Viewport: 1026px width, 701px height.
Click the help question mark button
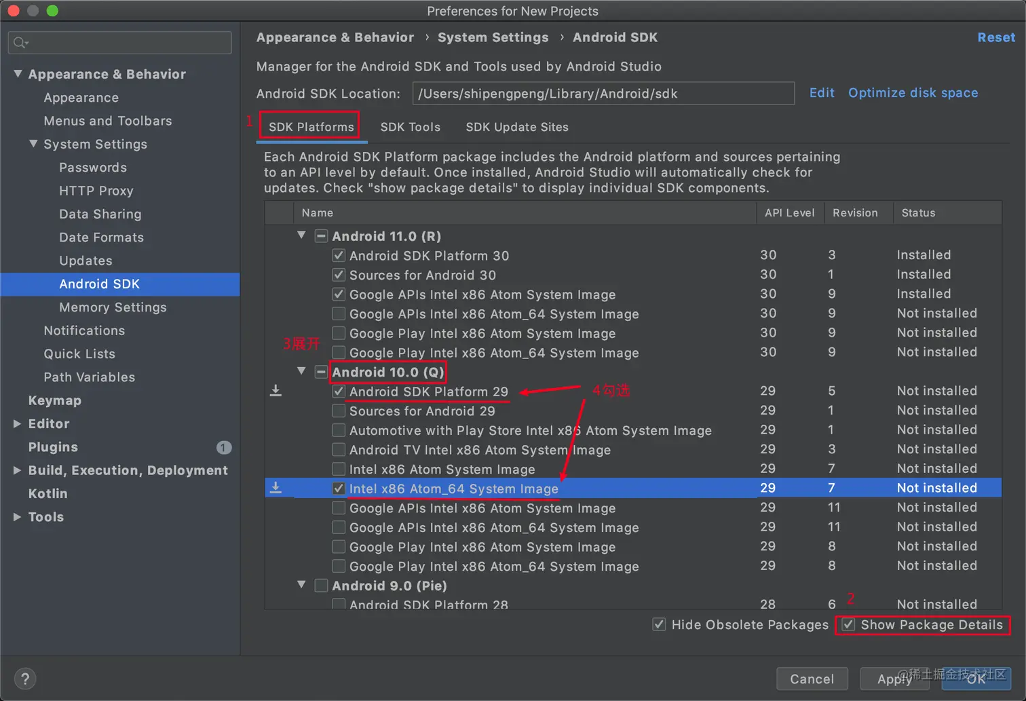(25, 679)
